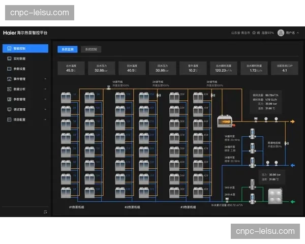Click the 参数设置 sidebar icon
The image size is (305, 244).
(x=9, y=69)
